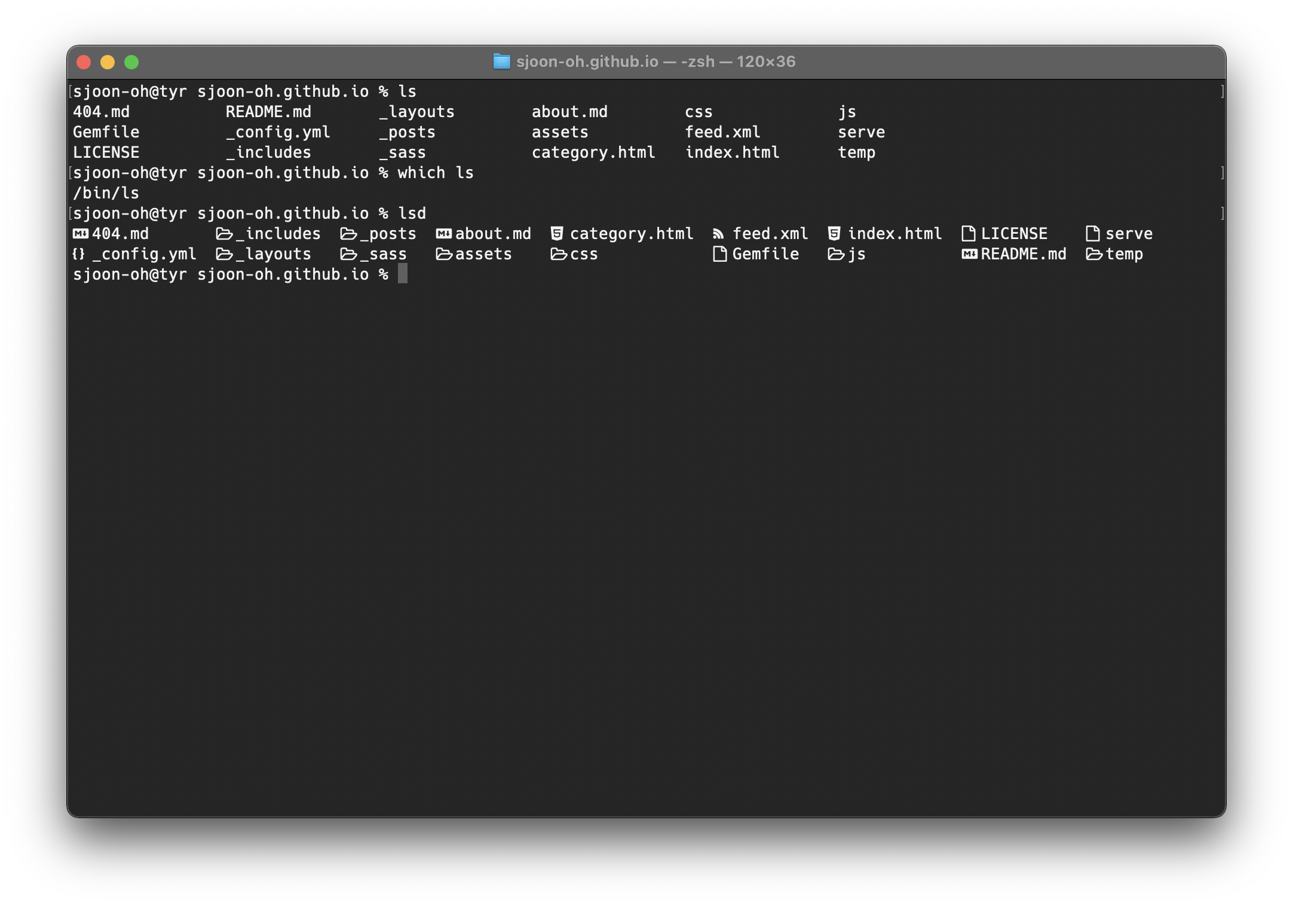Click 'index.html' in the plain ls output
This screenshot has width=1293, height=906.
coord(732,152)
